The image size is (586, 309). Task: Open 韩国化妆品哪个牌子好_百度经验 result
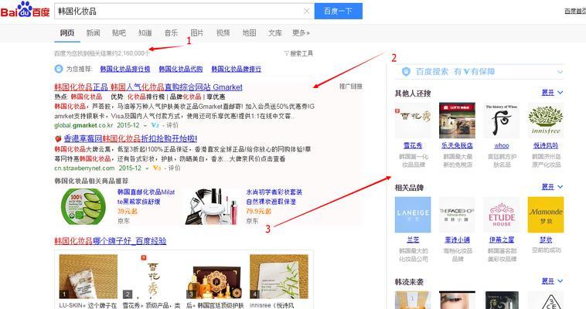tap(111, 241)
